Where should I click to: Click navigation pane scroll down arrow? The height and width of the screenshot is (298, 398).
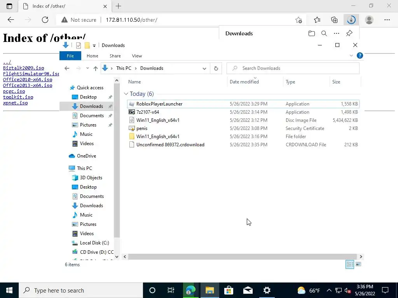point(117,256)
